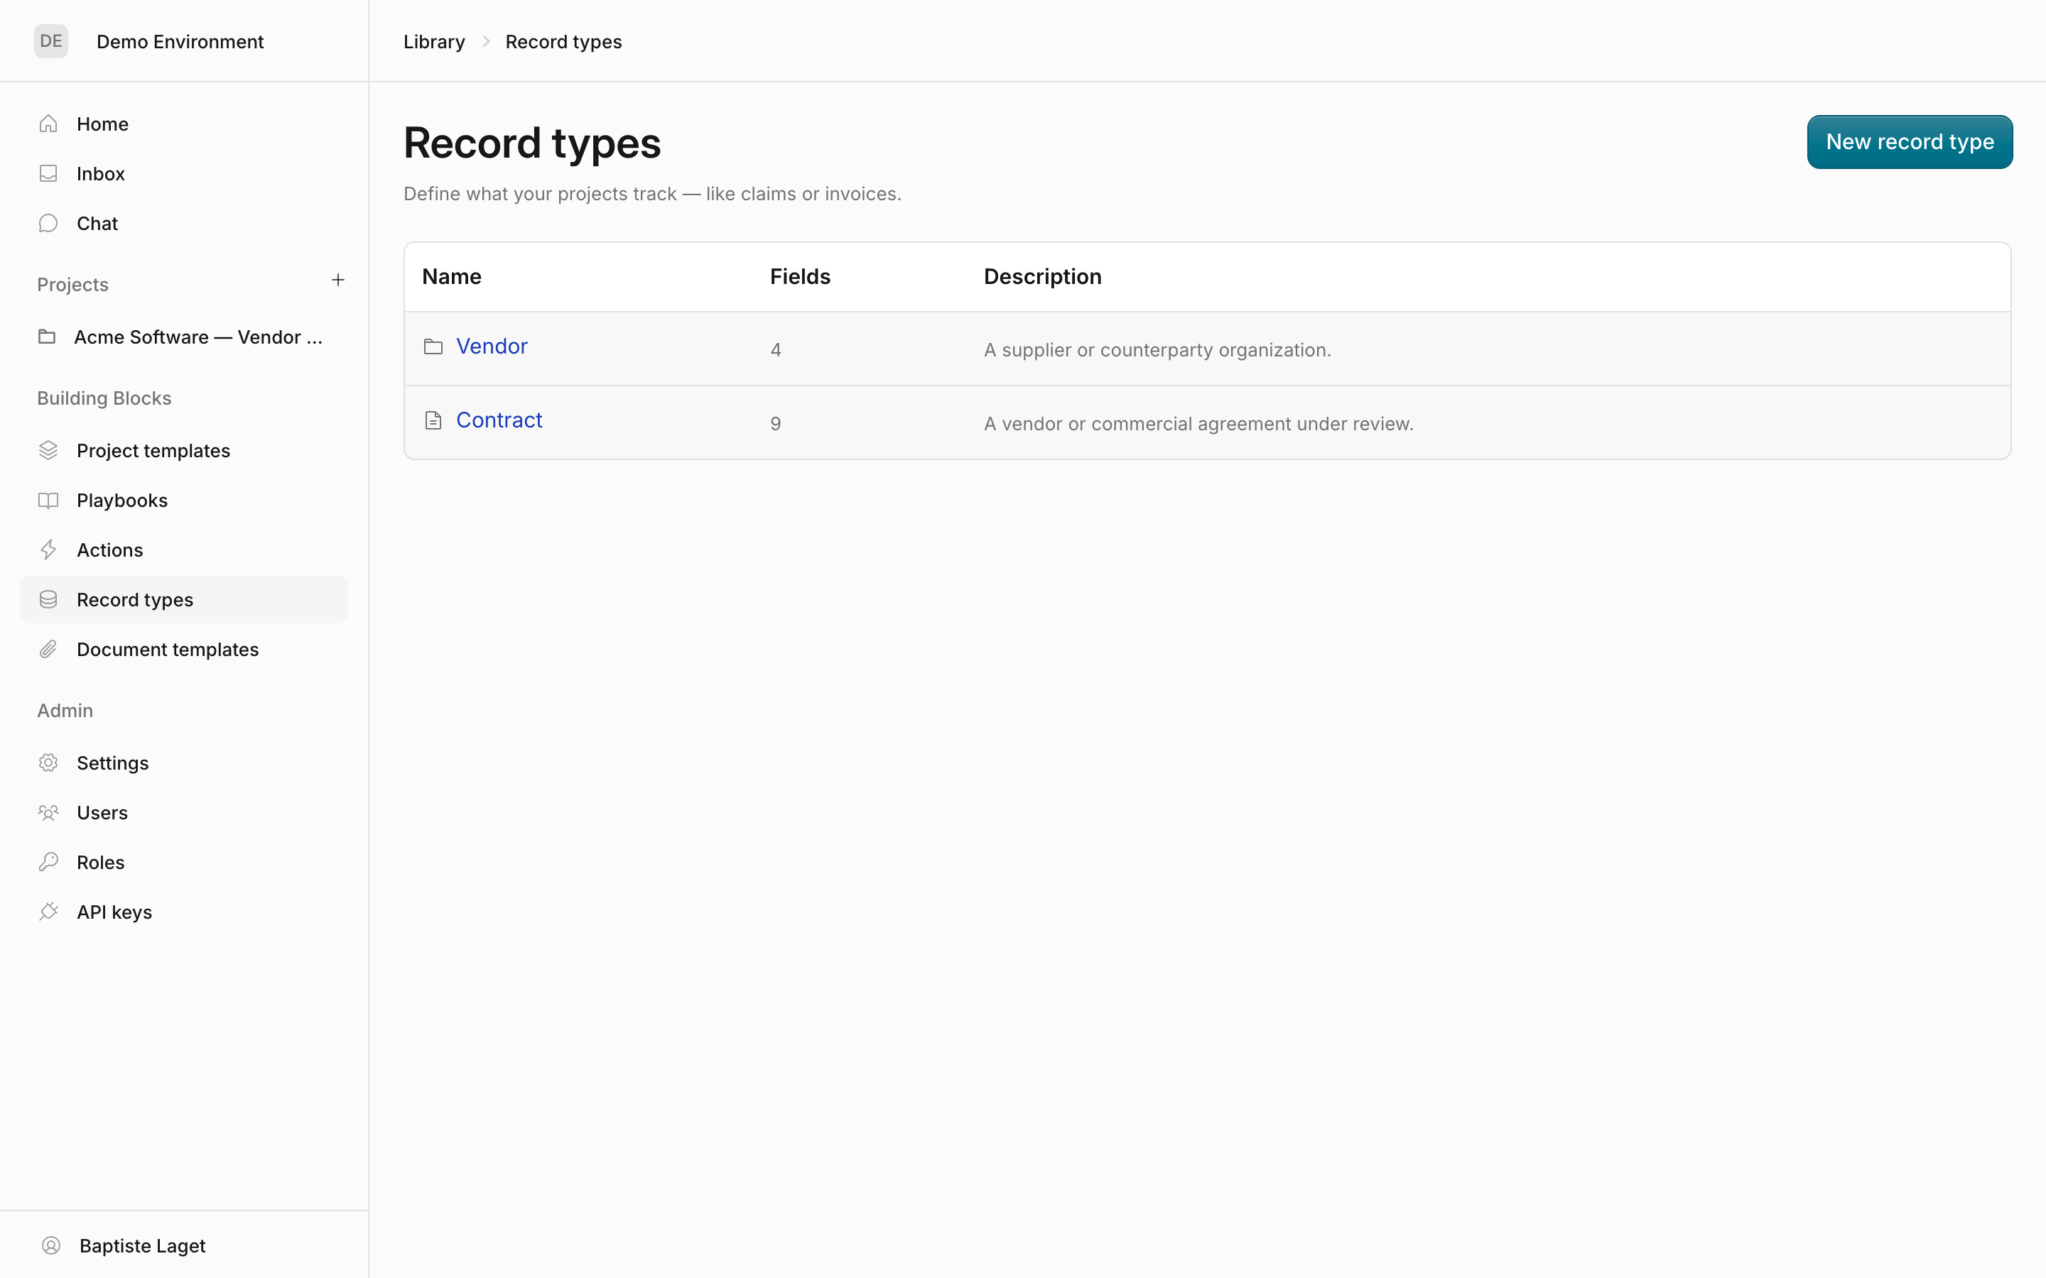2046x1278 pixels.
Task: Click the Fields column header
Action: [800, 276]
